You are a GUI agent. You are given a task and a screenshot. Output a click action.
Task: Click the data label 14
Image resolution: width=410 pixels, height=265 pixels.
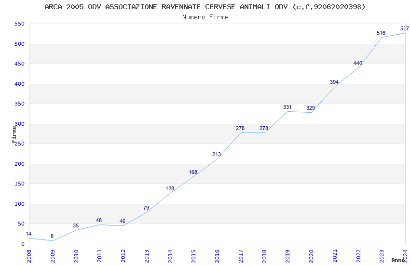tap(28, 234)
